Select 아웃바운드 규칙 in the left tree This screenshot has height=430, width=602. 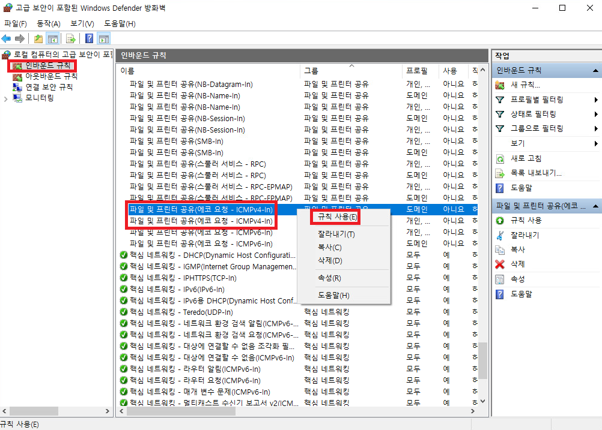[51, 76]
